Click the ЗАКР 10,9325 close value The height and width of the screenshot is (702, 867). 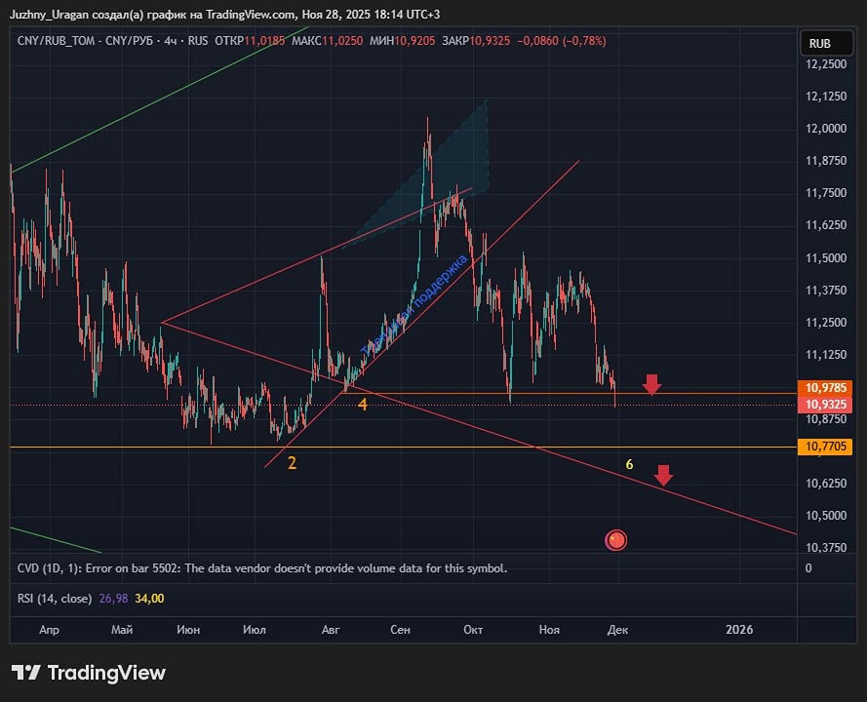tap(476, 41)
